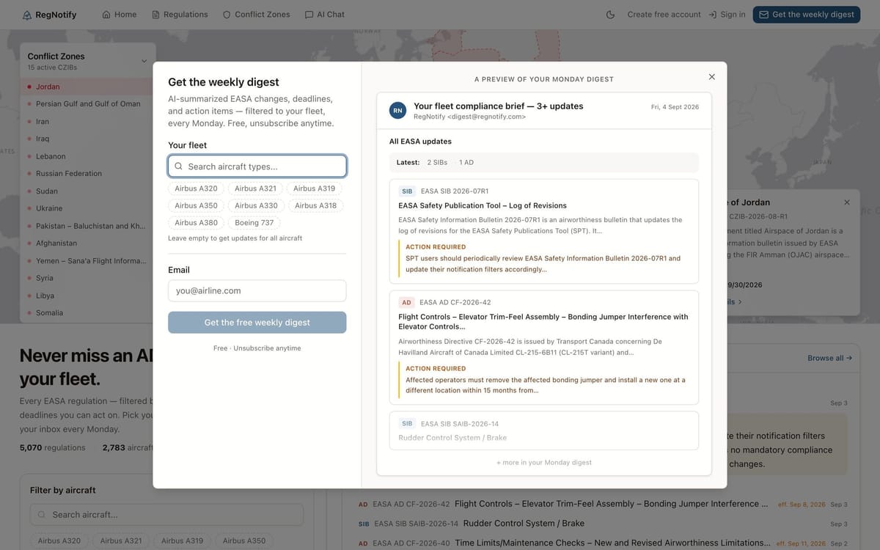Click Browse all link
Screen dimensions: 880x550
(x=829, y=358)
